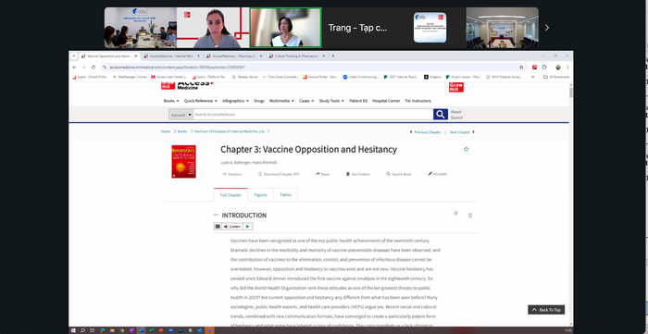Reload the page with refresh icon

pos(93,67)
